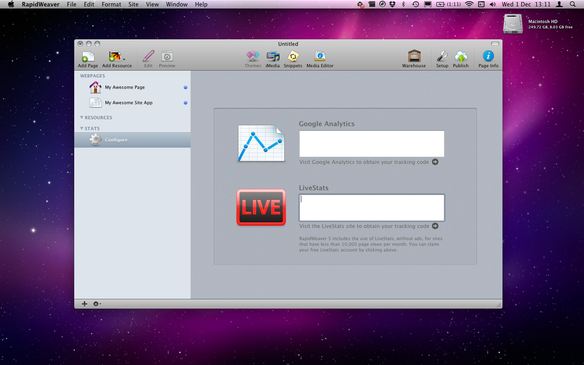584x365 pixels.
Task: Click the Google Analytics tracking code field
Action: coord(371,144)
